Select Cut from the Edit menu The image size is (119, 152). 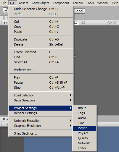coord(41,22)
